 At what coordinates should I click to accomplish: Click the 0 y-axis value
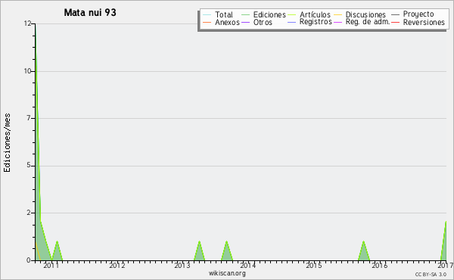point(29,260)
